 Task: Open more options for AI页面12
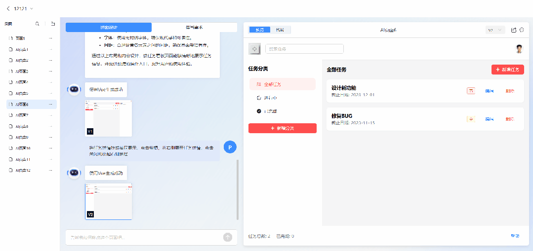pos(51,170)
